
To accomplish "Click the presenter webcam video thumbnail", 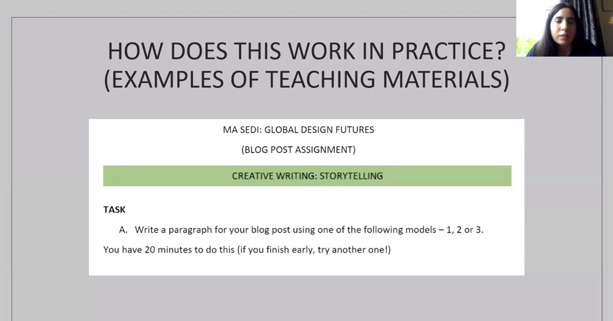I will 564,28.
